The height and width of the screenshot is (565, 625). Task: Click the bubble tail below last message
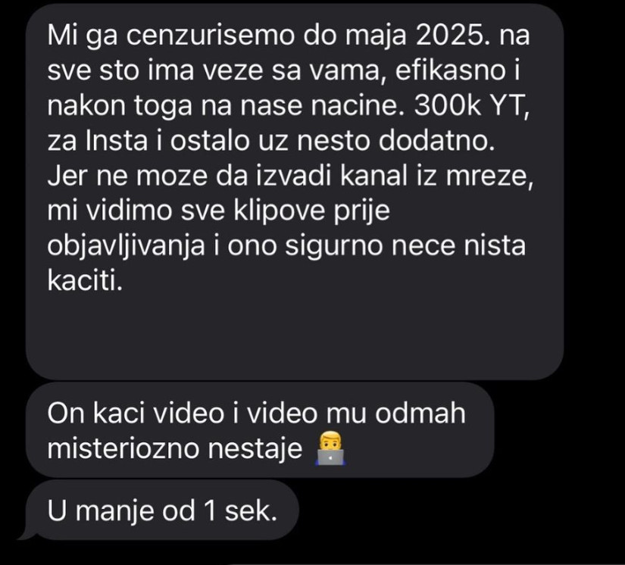[x=26, y=533]
